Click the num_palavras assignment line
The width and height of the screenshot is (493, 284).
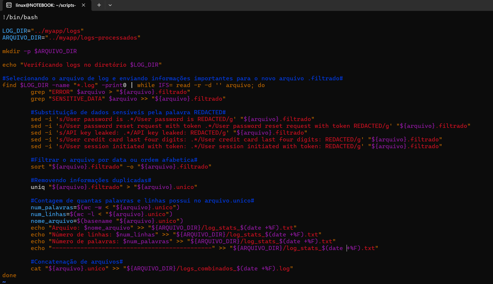tap(105, 207)
